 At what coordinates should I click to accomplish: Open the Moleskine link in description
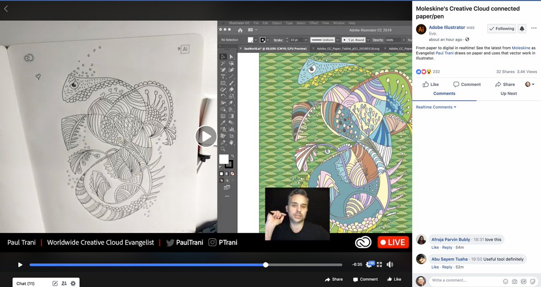(x=521, y=48)
